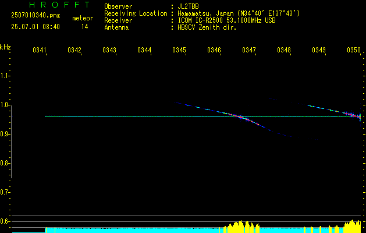Click time axis marker 0343

point(109,50)
